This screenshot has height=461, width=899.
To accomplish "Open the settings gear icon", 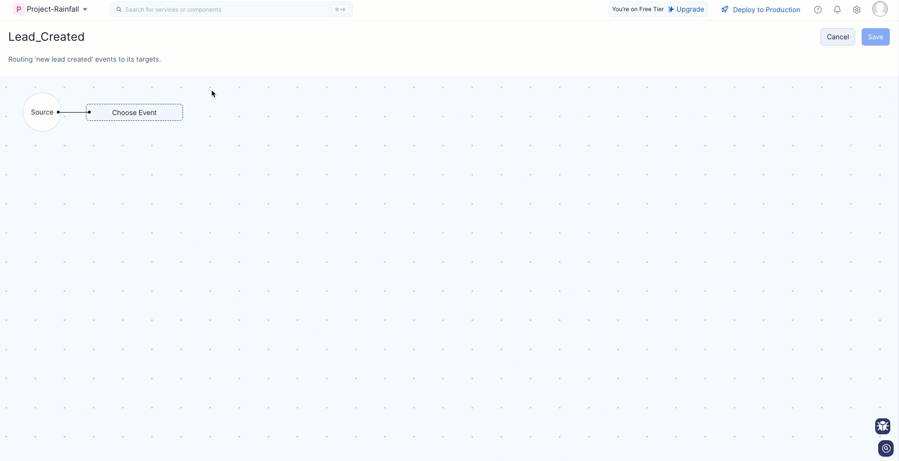I will [857, 10].
